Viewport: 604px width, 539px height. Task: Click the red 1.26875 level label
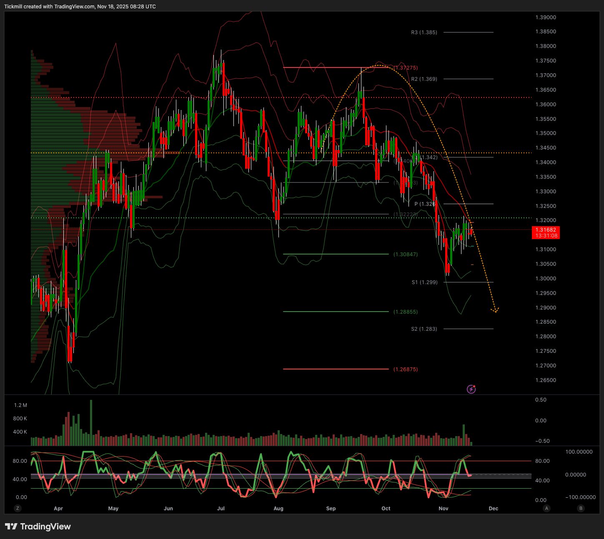(x=406, y=369)
